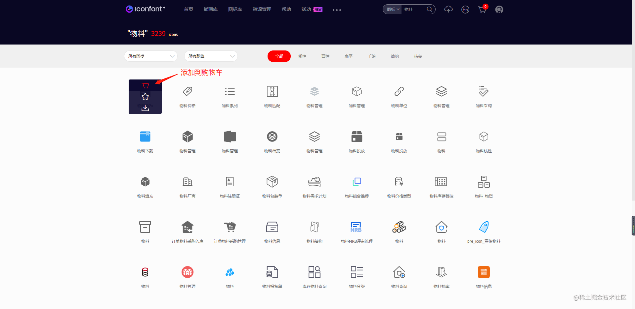Open the shopping cart in top bar

pos(482,9)
